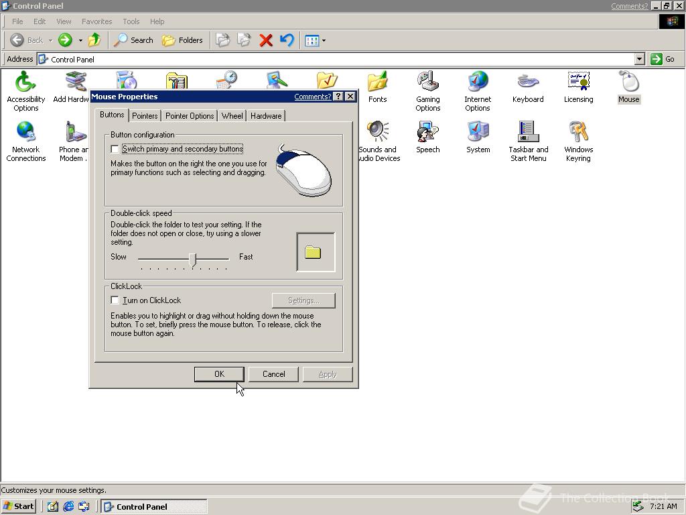Open Add Hardware icon
Image resolution: width=686 pixels, height=515 pixels.
coord(71,87)
